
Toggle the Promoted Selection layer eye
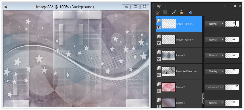(159, 75)
